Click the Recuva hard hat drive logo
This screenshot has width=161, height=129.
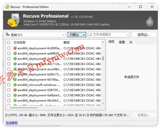tap(14, 20)
